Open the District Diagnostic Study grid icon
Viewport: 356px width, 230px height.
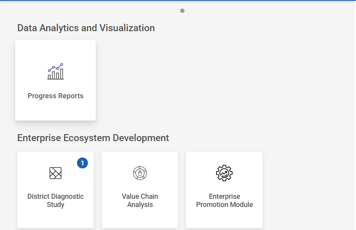(x=55, y=173)
